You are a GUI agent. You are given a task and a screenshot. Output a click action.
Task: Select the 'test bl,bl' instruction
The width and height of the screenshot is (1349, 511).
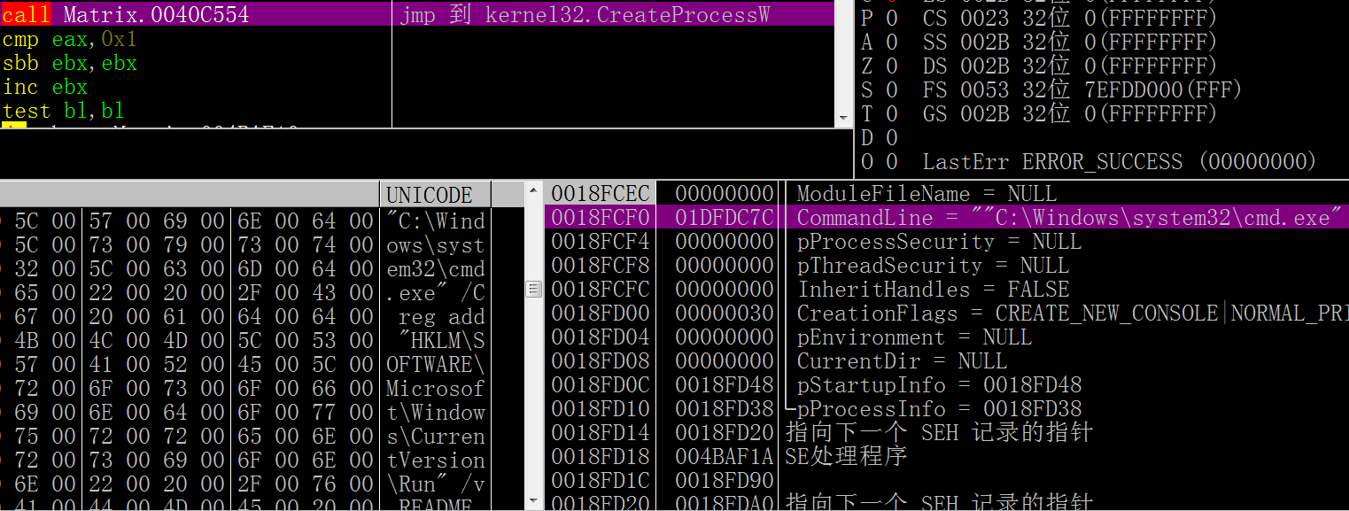tap(64, 111)
